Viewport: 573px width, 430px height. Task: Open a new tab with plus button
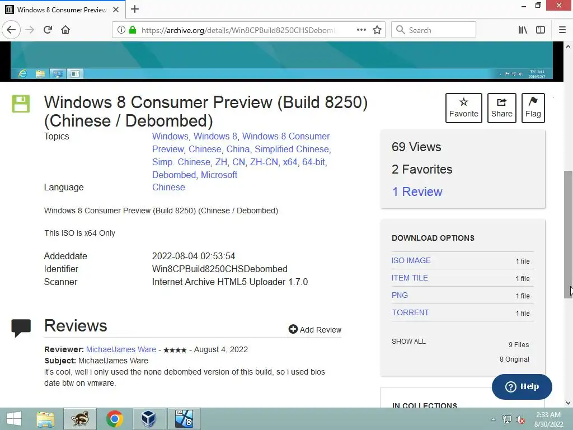click(135, 9)
